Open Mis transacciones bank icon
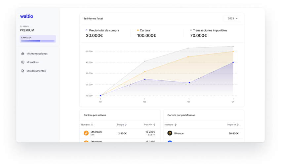This screenshot has height=167, width=281. pyautogui.click(x=23, y=54)
